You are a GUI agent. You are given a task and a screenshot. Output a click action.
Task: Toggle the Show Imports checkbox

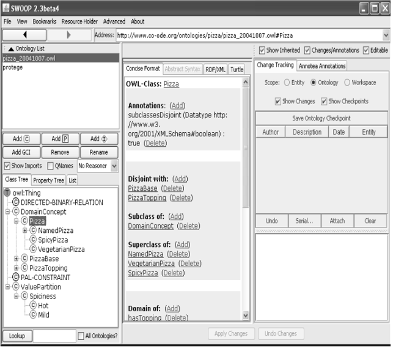[x=7, y=166]
